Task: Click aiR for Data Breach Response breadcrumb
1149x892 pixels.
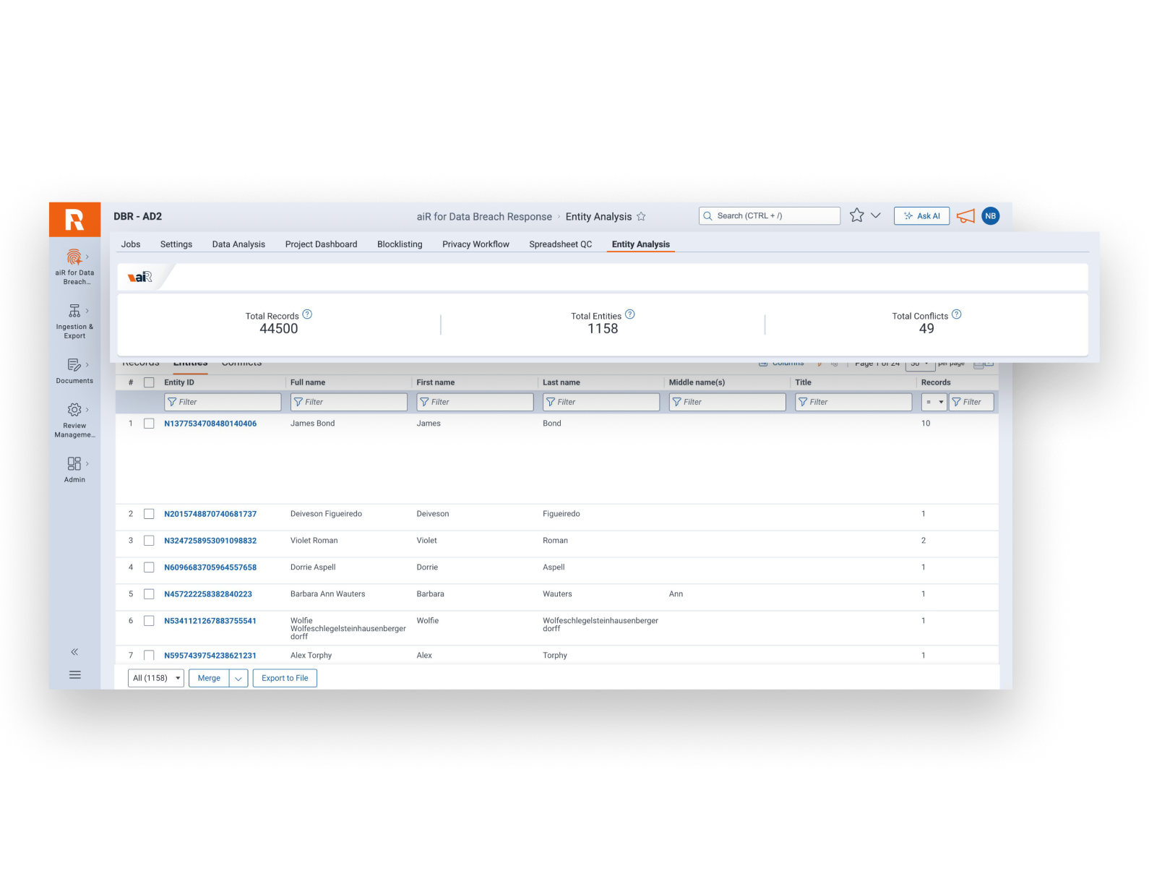Action: [x=484, y=217]
